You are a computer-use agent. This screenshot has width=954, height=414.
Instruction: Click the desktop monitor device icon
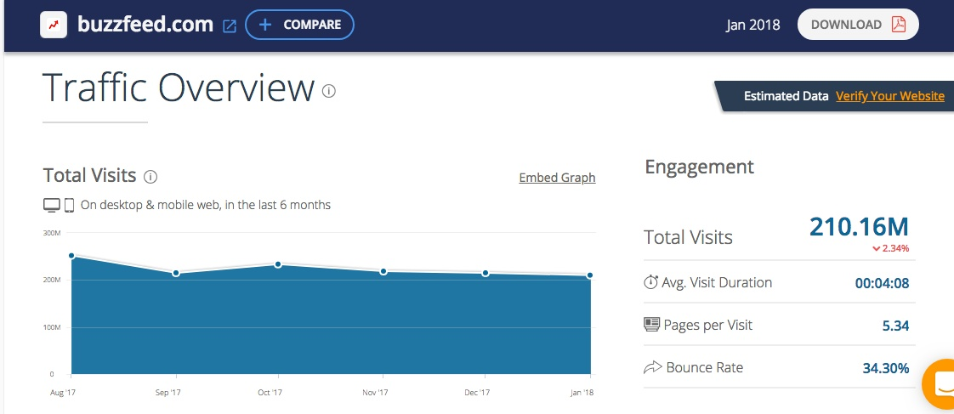(52, 205)
